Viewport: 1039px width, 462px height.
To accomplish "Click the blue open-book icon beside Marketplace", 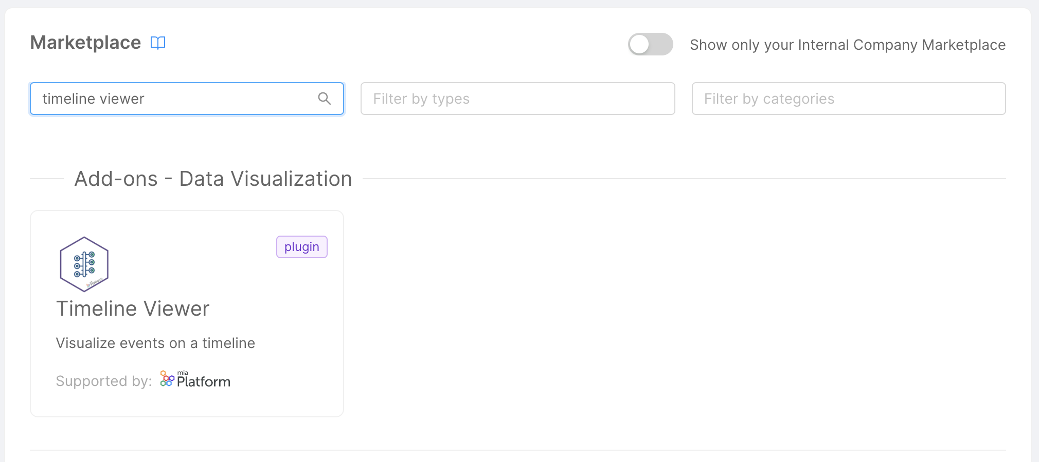I will point(158,43).
